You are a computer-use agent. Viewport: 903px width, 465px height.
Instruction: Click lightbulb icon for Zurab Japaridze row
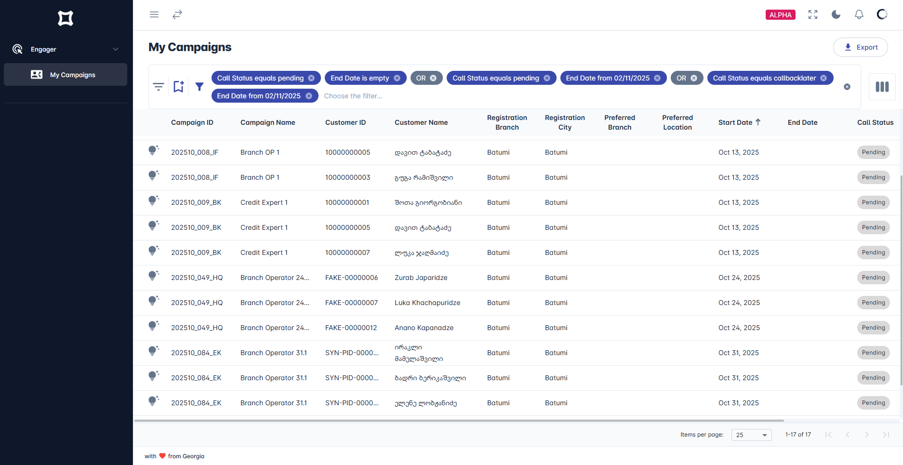point(154,276)
